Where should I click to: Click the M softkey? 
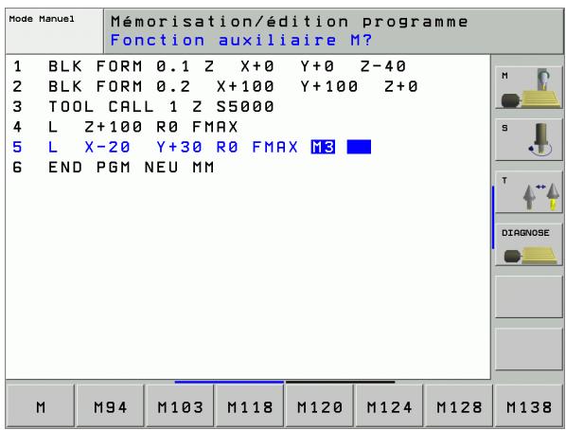click(41, 406)
